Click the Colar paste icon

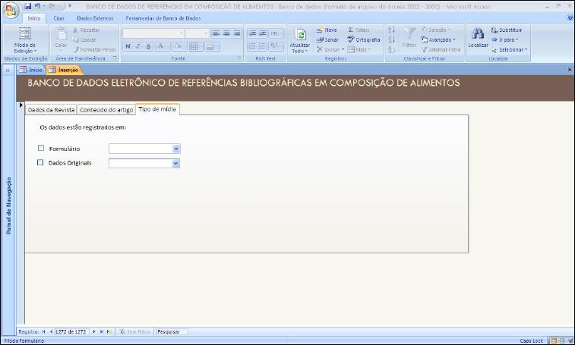61,34
